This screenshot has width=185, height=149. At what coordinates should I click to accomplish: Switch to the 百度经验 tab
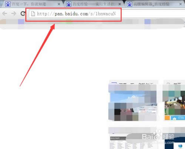[x=94, y=4]
